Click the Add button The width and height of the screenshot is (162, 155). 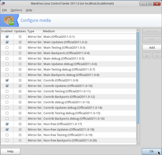[x=152, y=48]
